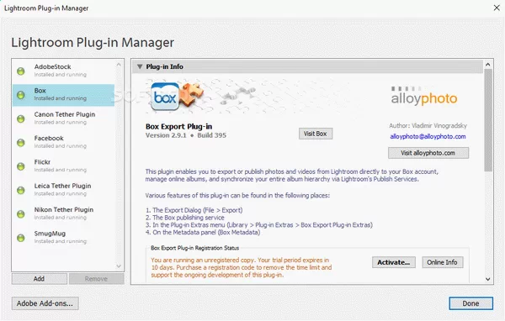
Task: Click the Author: Vladimir Vinogradsky text
Action: pos(428,126)
